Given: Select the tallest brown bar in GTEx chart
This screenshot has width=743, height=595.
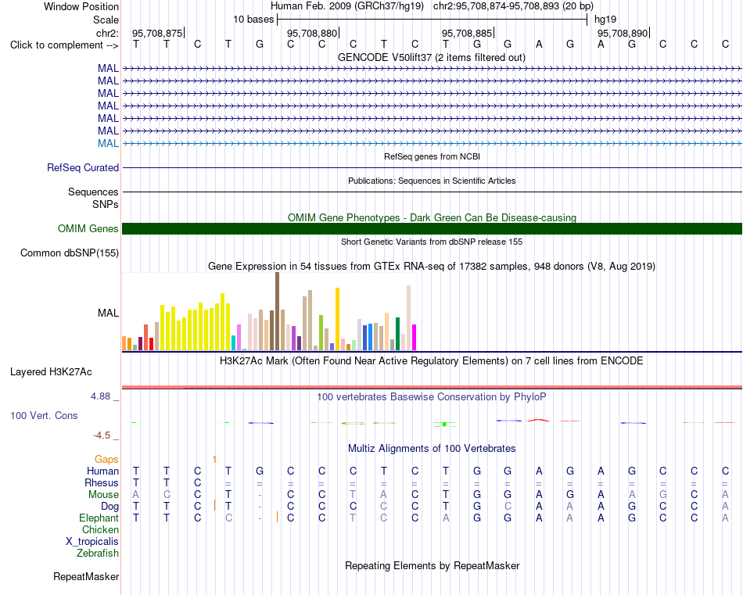Looking at the screenshot, I should point(277,311).
